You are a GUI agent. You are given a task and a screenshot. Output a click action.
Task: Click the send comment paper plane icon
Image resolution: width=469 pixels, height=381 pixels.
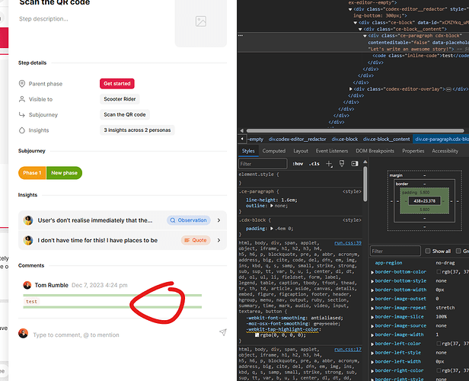coord(223,332)
